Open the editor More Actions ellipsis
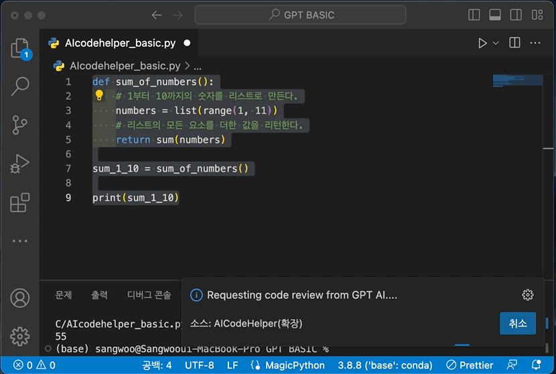Image resolution: width=556 pixels, height=374 pixels. click(x=535, y=43)
